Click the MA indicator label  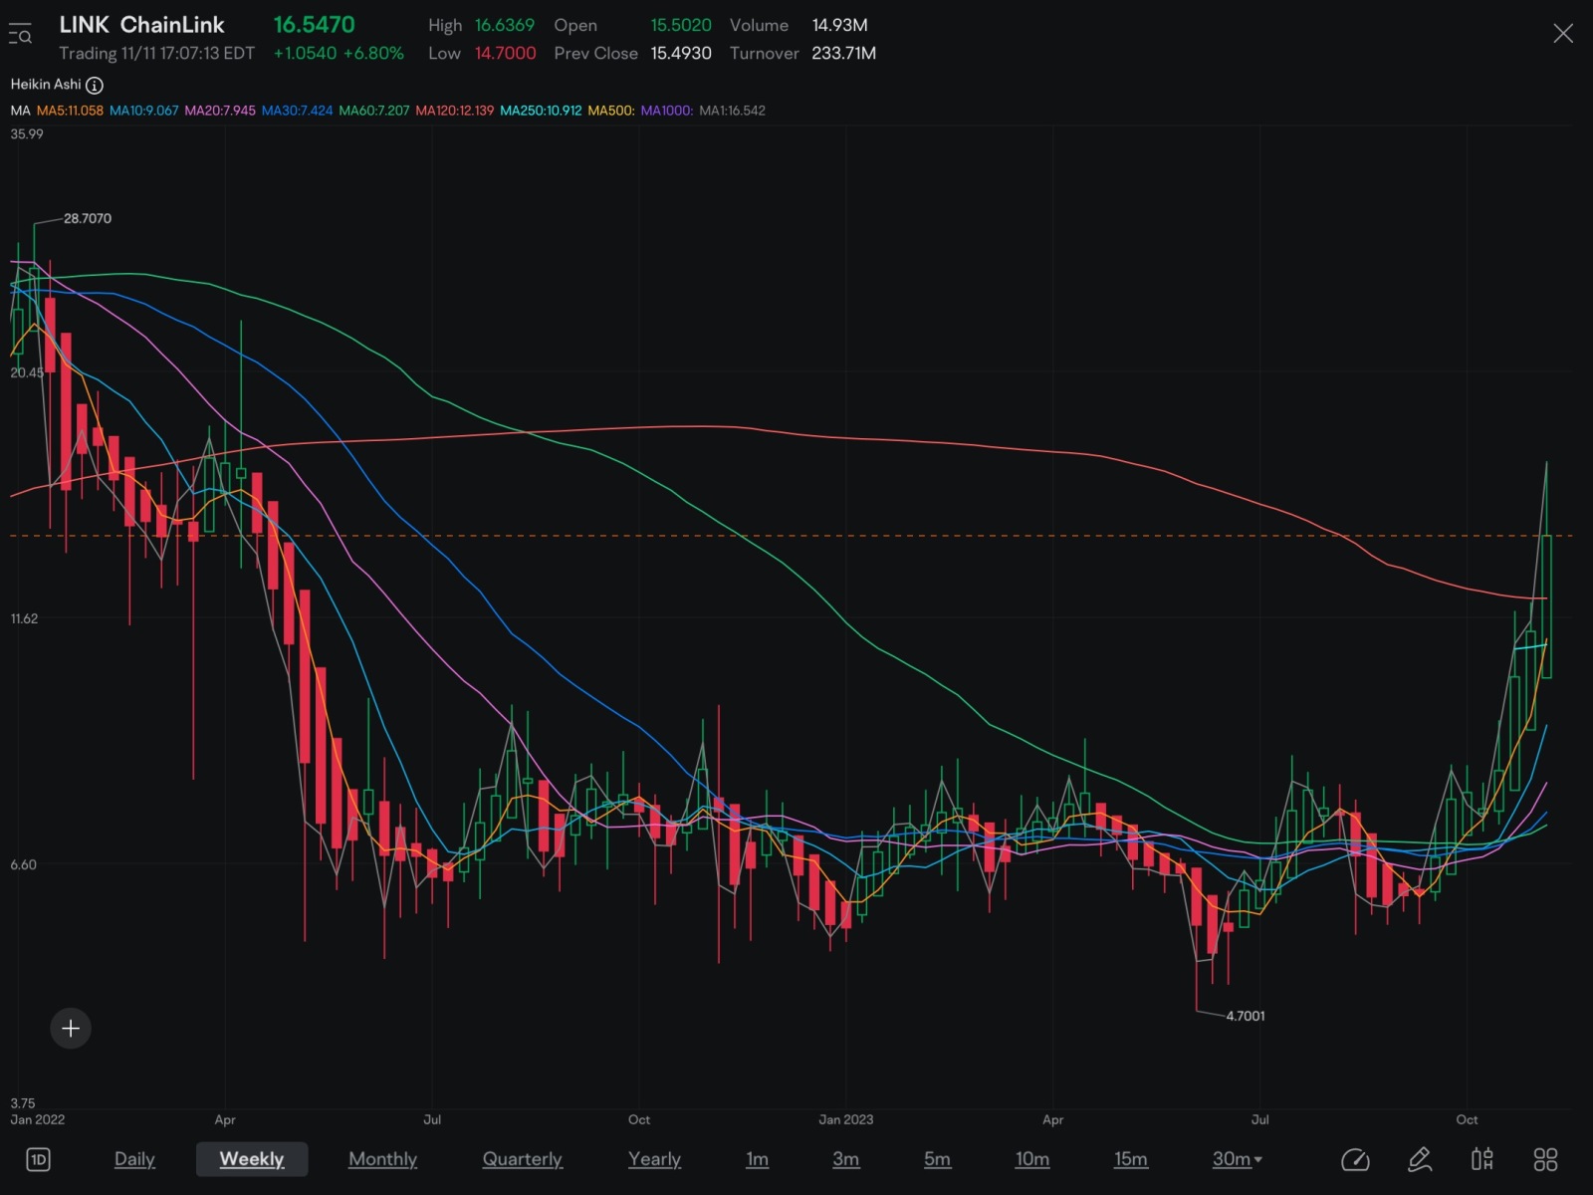pos(20,111)
